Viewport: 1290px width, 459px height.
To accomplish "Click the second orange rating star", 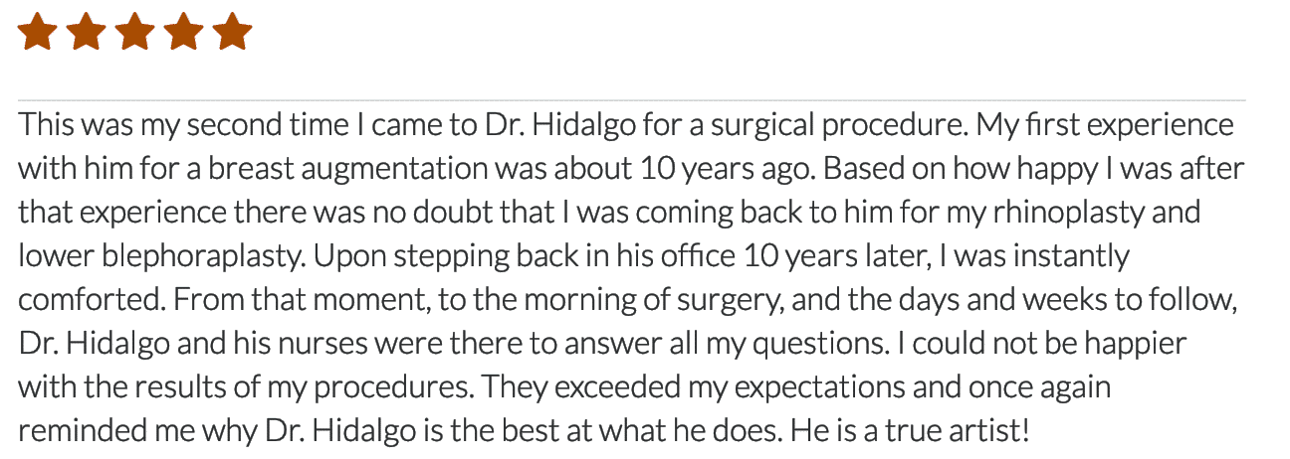I will [86, 31].
